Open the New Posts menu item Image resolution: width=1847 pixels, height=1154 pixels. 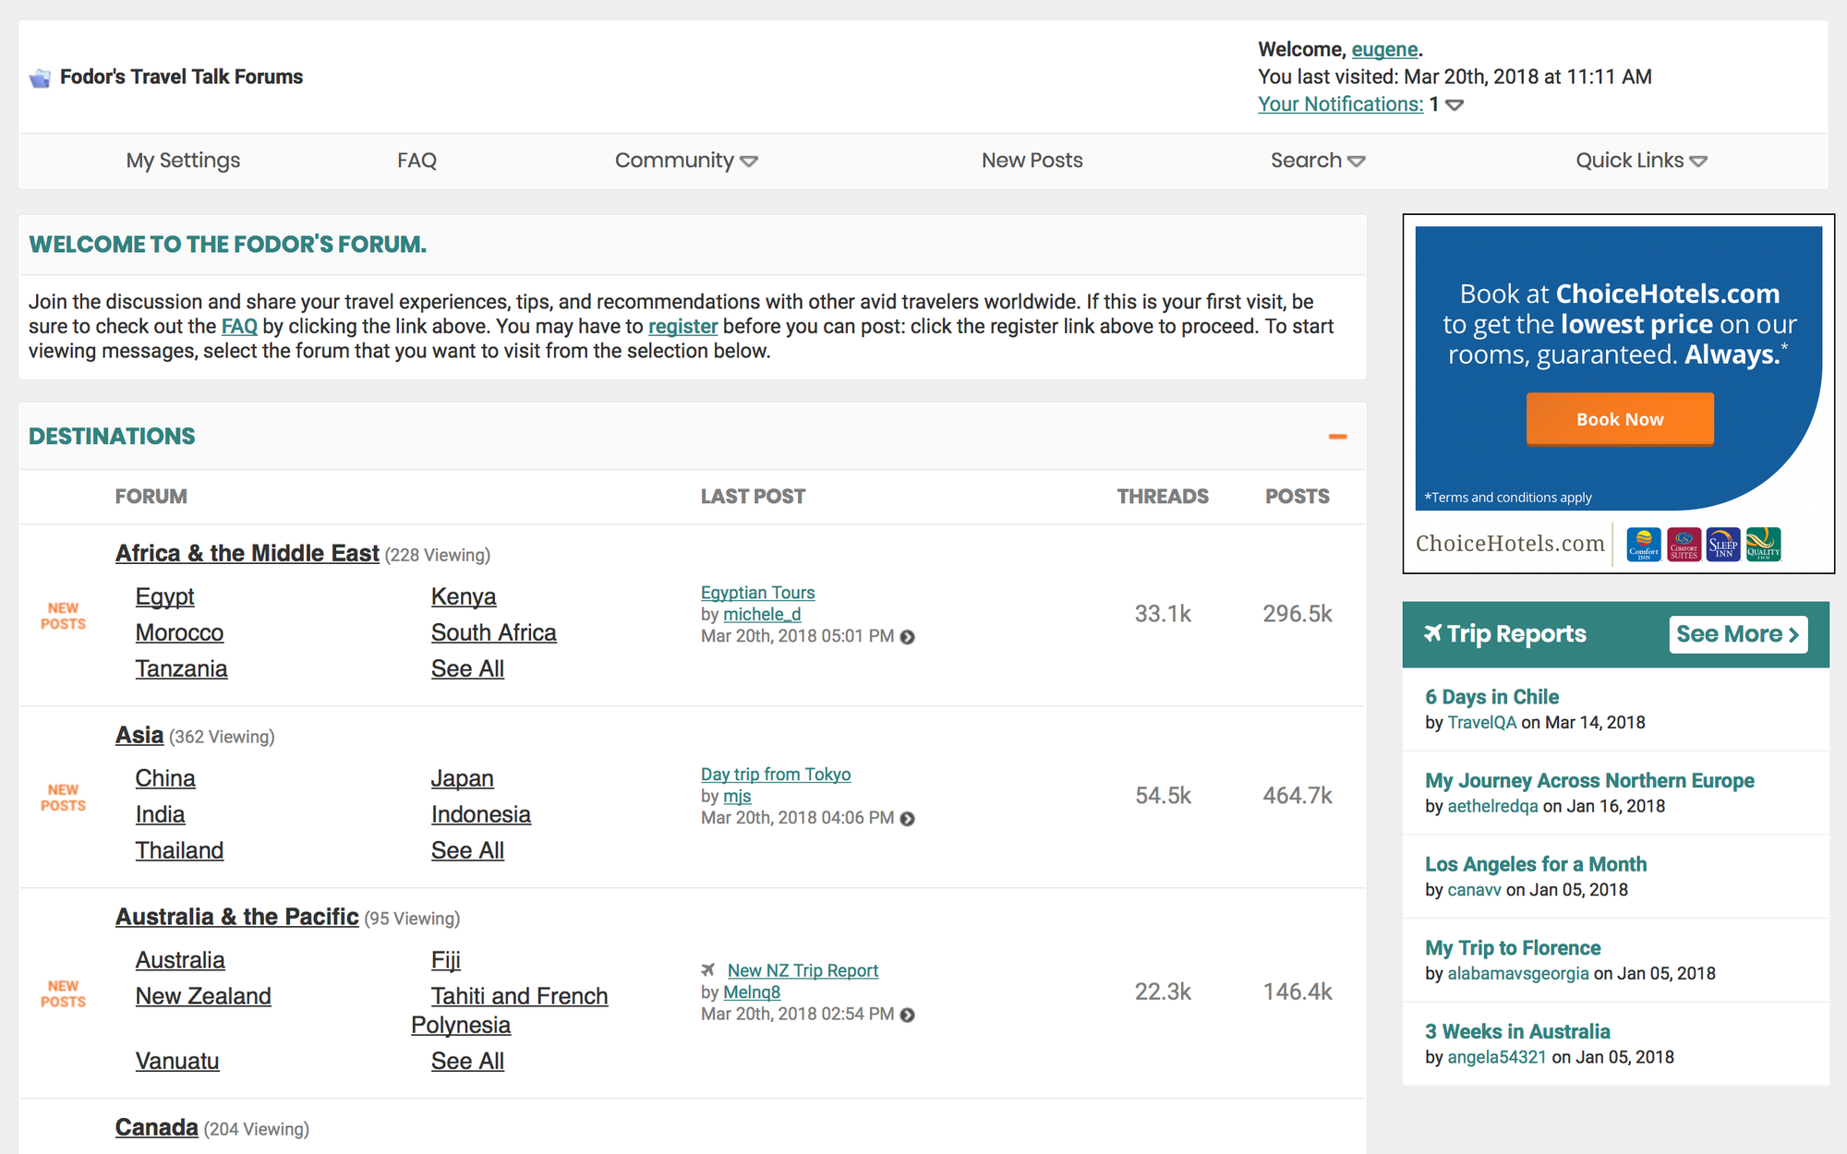coord(1032,161)
